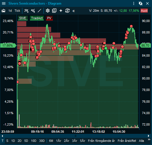
Task: Select Från årskiftet range
Action: tap(127, 141)
